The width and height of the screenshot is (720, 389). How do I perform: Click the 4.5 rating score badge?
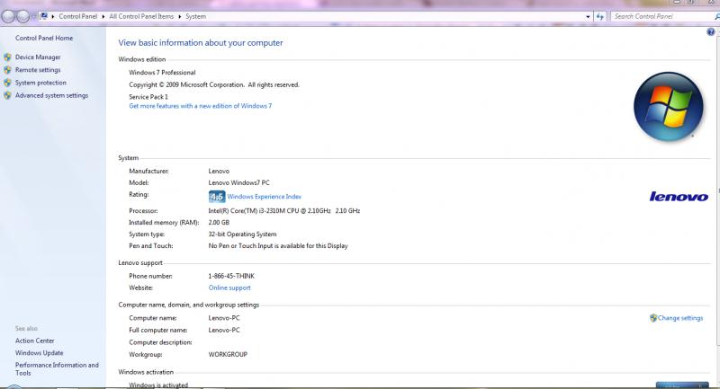click(x=217, y=197)
